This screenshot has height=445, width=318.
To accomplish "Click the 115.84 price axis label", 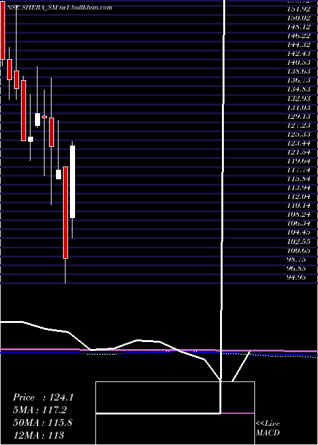I will point(298,179).
